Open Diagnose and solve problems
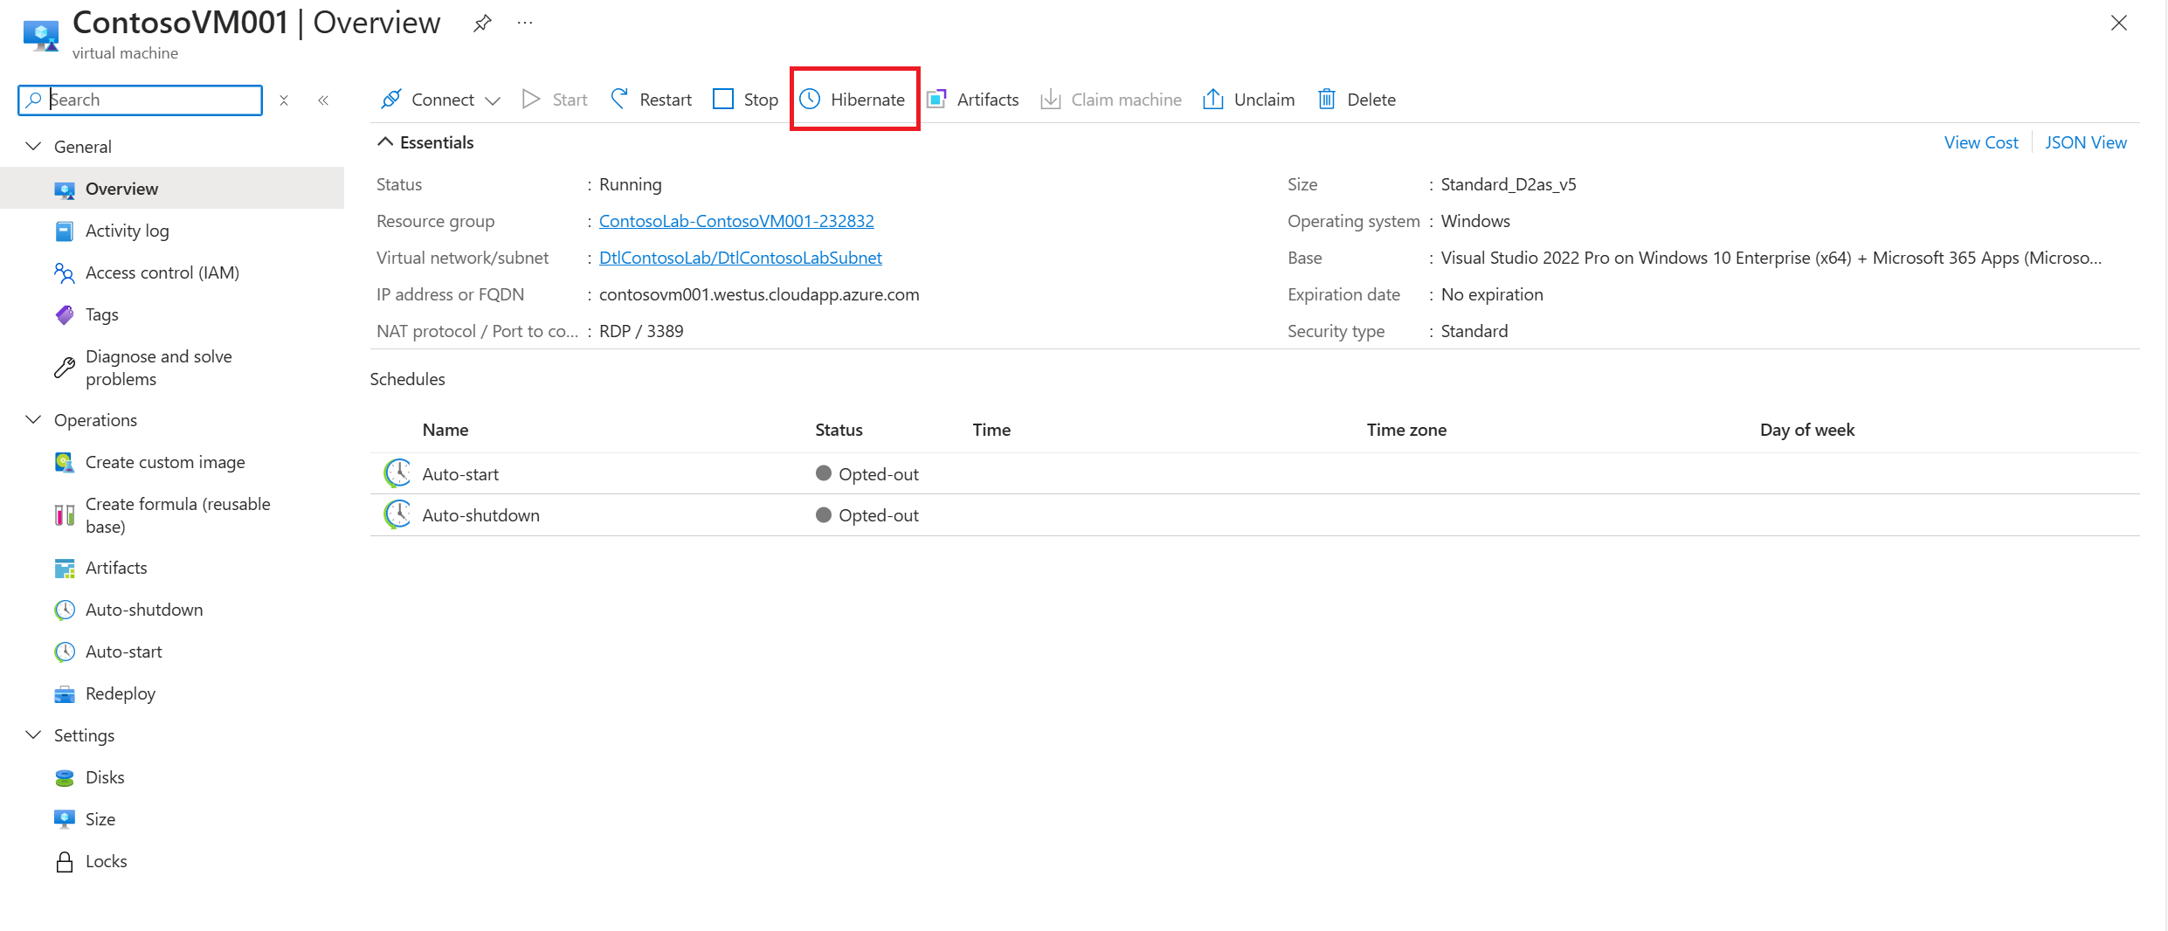This screenshot has width=2168, height=931. click(x=158, y=368)
